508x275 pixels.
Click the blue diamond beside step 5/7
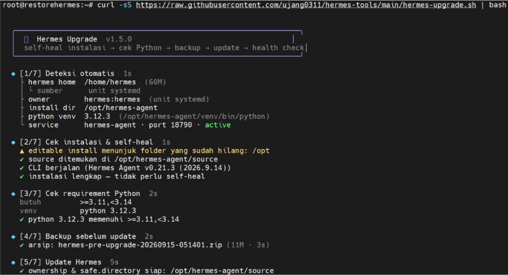point(13,263)
